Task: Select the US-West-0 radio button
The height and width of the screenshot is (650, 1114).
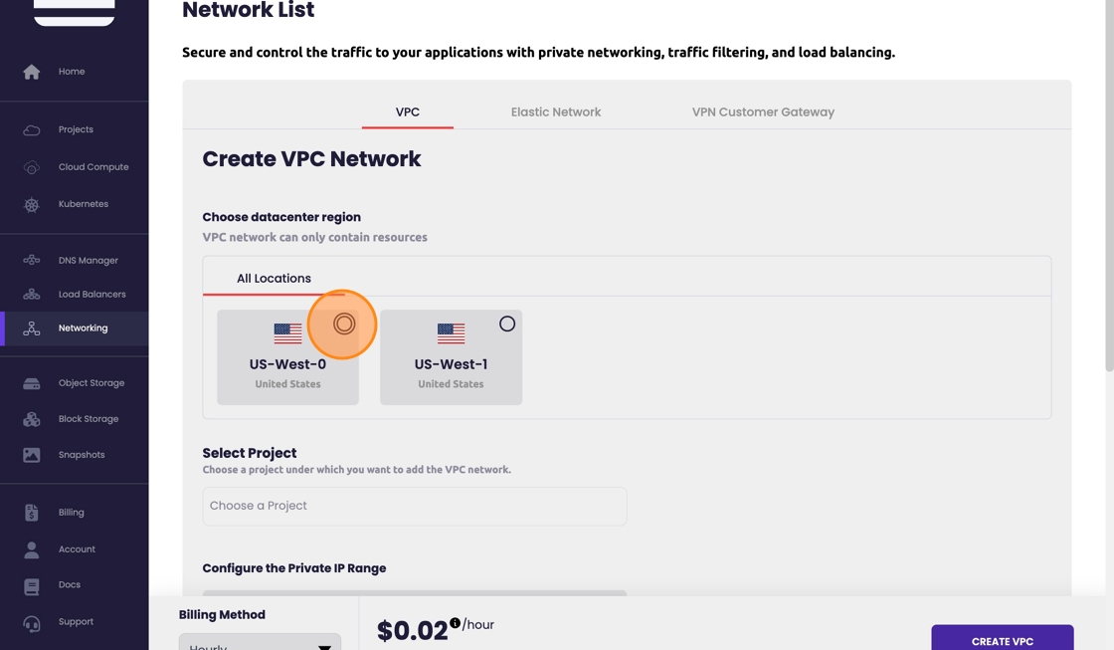Action: [343, 324]
